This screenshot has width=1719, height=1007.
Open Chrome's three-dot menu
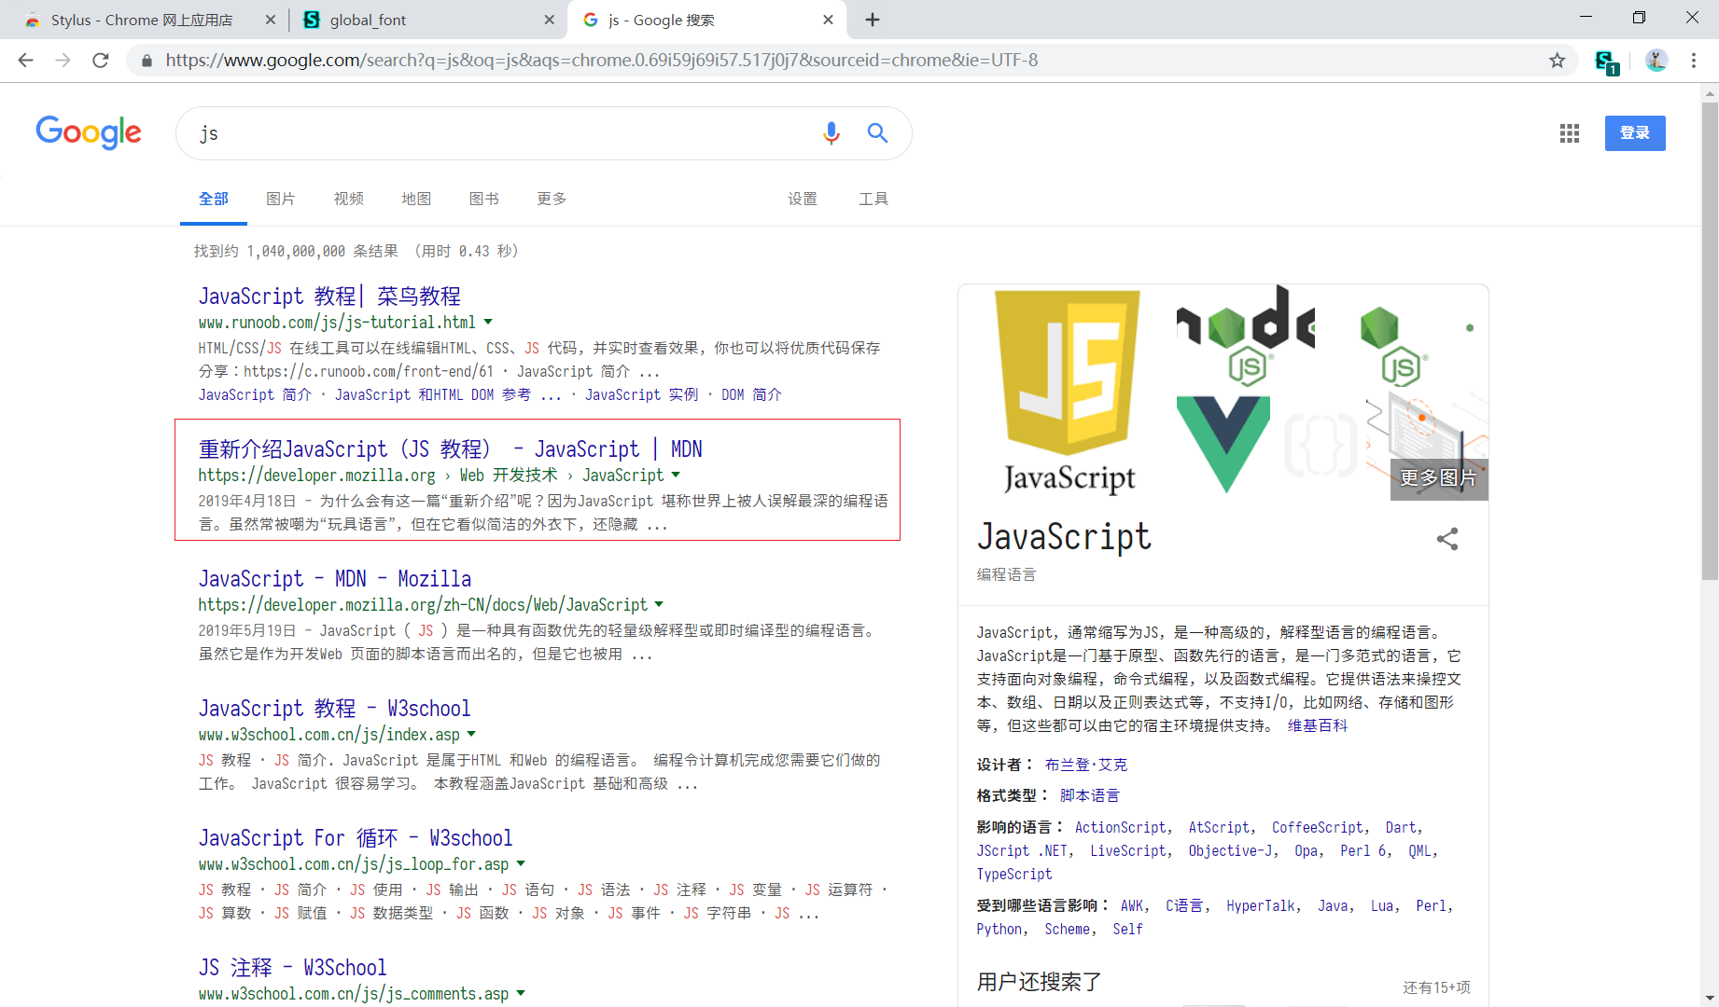click(1694, 61)
